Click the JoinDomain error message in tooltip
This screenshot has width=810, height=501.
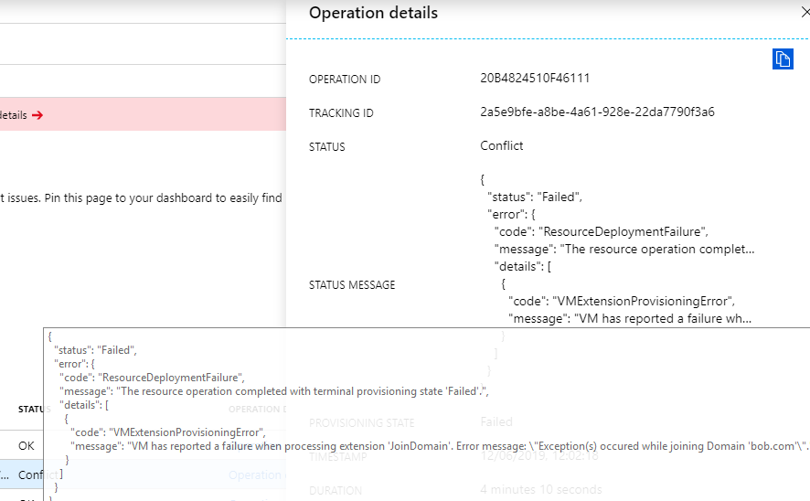439,446
